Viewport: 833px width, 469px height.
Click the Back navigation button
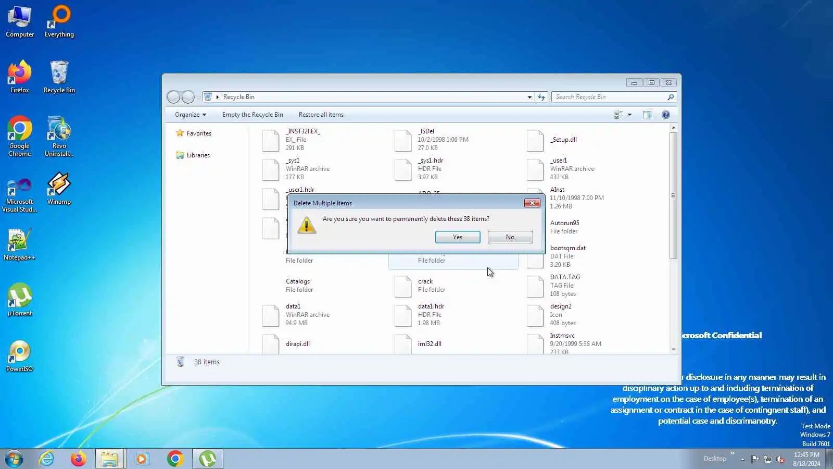click(x=173, y=97)
